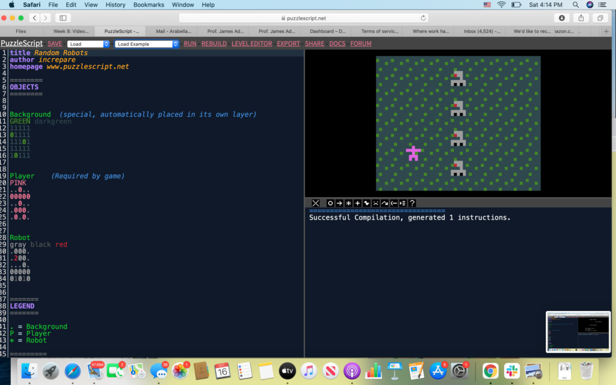Open the Load dropdown

click(88, 44)
